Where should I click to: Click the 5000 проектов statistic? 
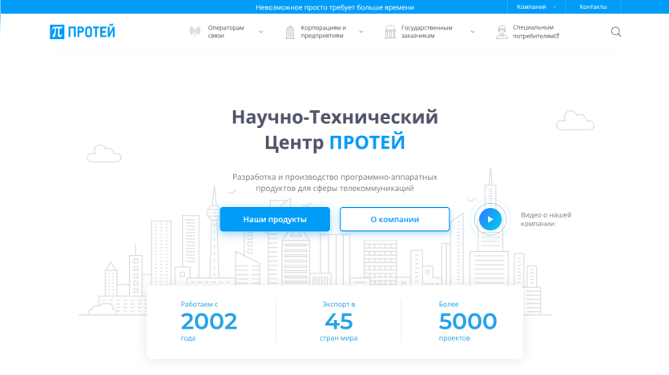(x=468, y=321)
